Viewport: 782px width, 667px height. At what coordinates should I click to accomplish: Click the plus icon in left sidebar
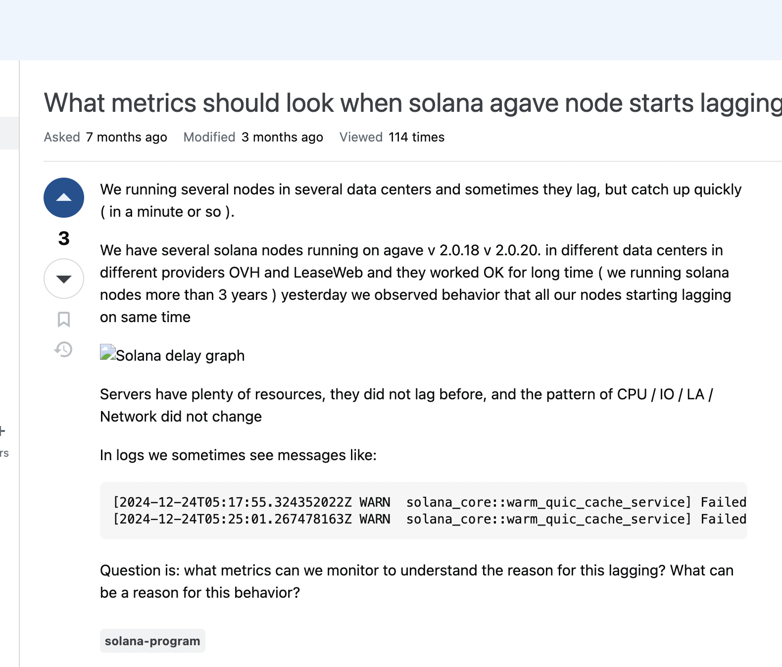2,430
